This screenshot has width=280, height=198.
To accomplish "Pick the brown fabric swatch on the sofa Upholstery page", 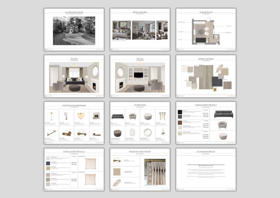I will coord(180,123).
